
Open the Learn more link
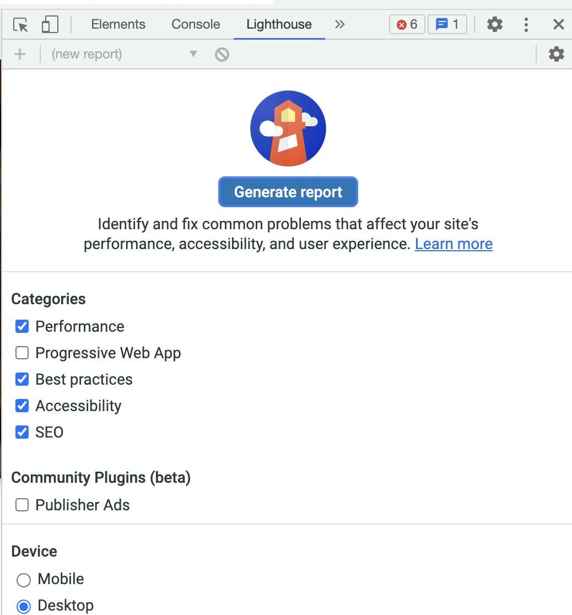tap(454, 244)
